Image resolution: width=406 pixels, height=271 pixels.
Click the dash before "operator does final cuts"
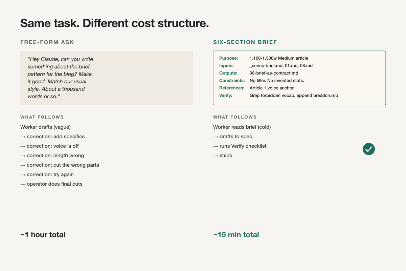[23, 184]
